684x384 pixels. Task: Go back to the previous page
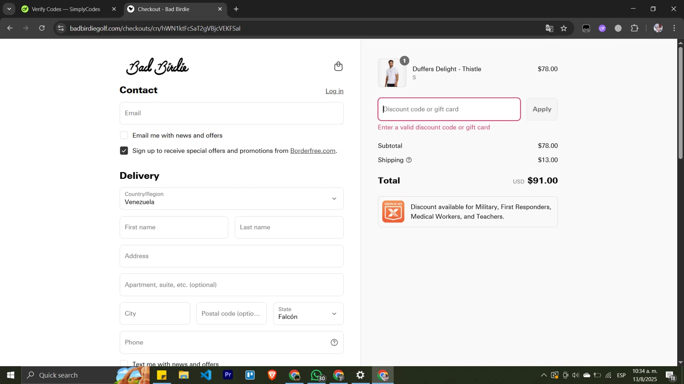click(x=10, y=28)
